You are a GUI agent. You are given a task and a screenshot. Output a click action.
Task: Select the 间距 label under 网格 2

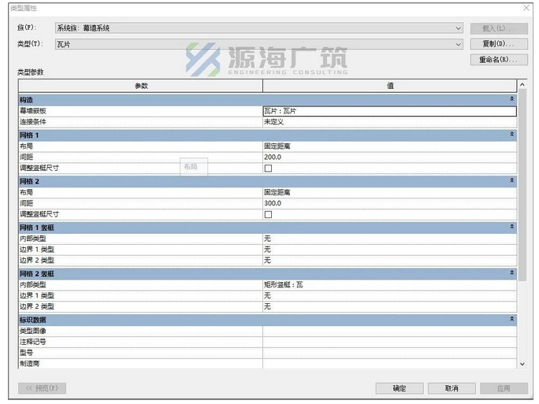click(x=26, y=203)
